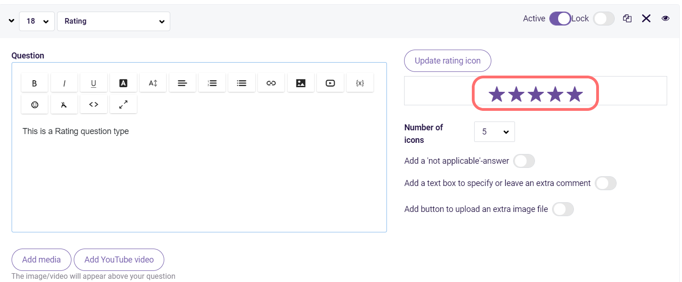This screenshot has height=282, width=682.
Task: Apply bold formatting in the question editor
Action: coord(34,83)
